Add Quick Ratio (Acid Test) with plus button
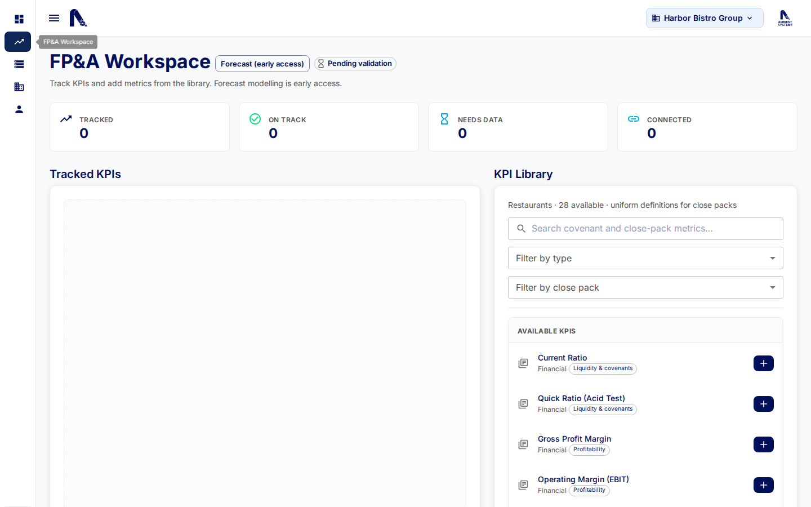This screenshot has width=811, height=507. click(x=764, y=404)
